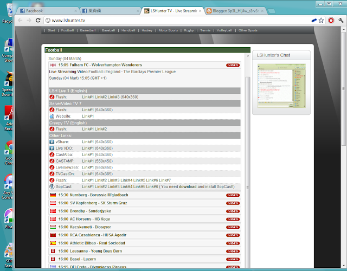The height and width of the screenshot is (271, 347).
Task: Click the browser Back arrow
Action: [20, 21]
